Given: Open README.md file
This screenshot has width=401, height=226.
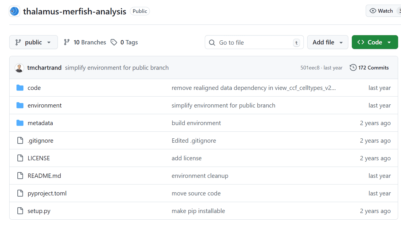Looking at the screenshot, I should click(44, 176).
